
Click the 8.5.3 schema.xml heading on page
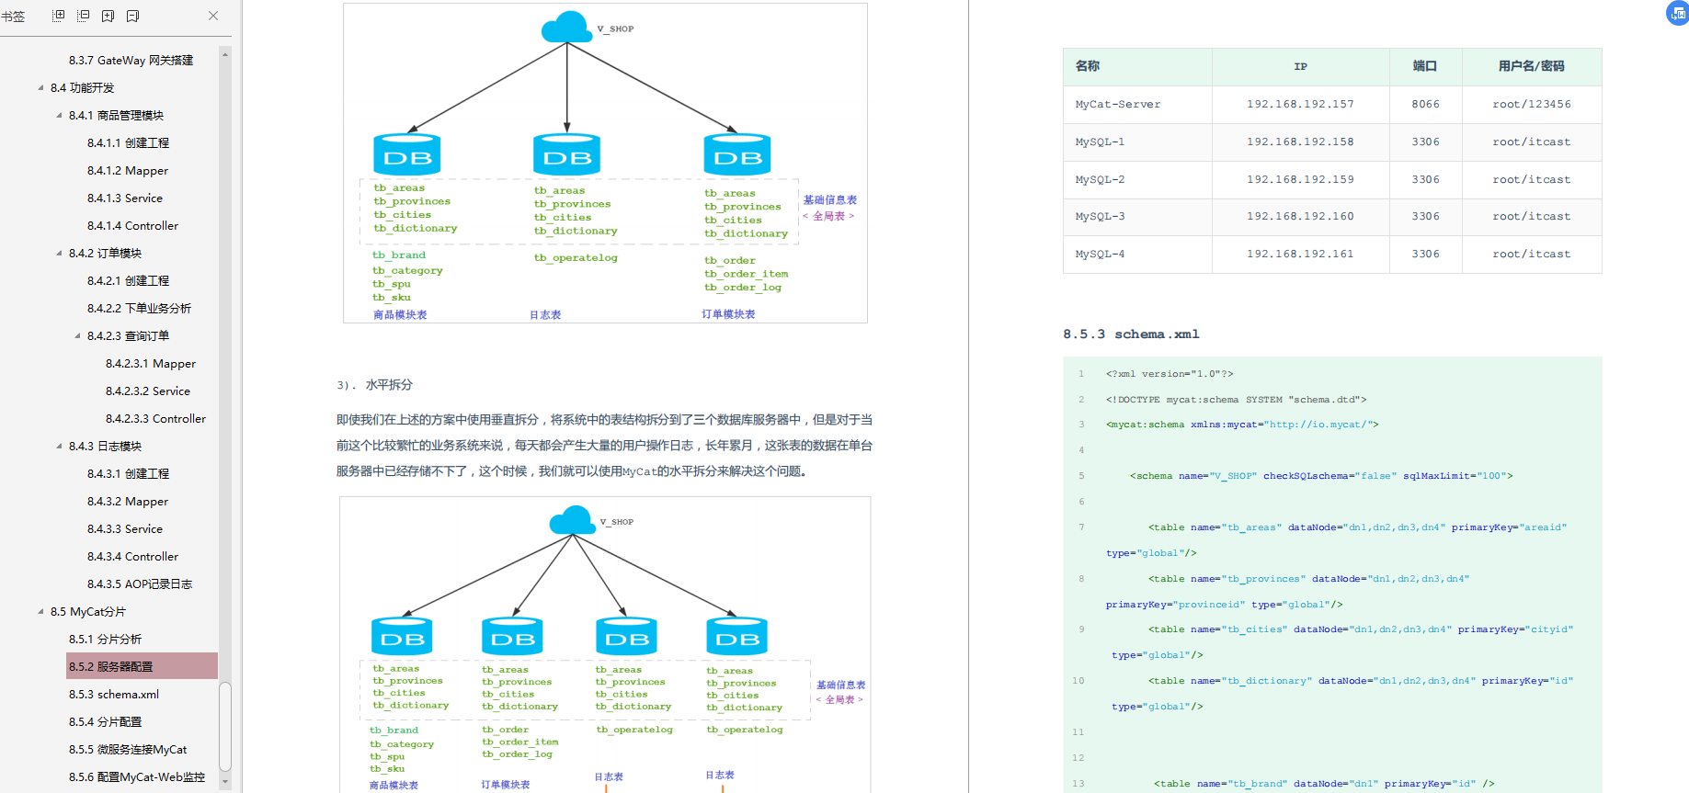tap(1131, 334)
